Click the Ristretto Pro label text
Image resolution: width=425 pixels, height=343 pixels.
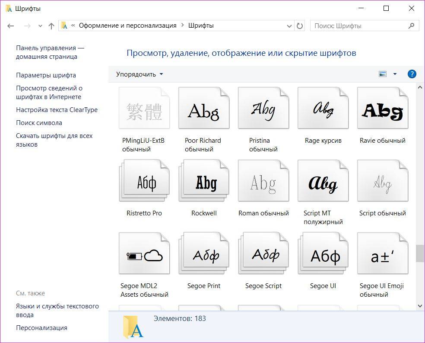pyautogui.click(x=144, y=213)
